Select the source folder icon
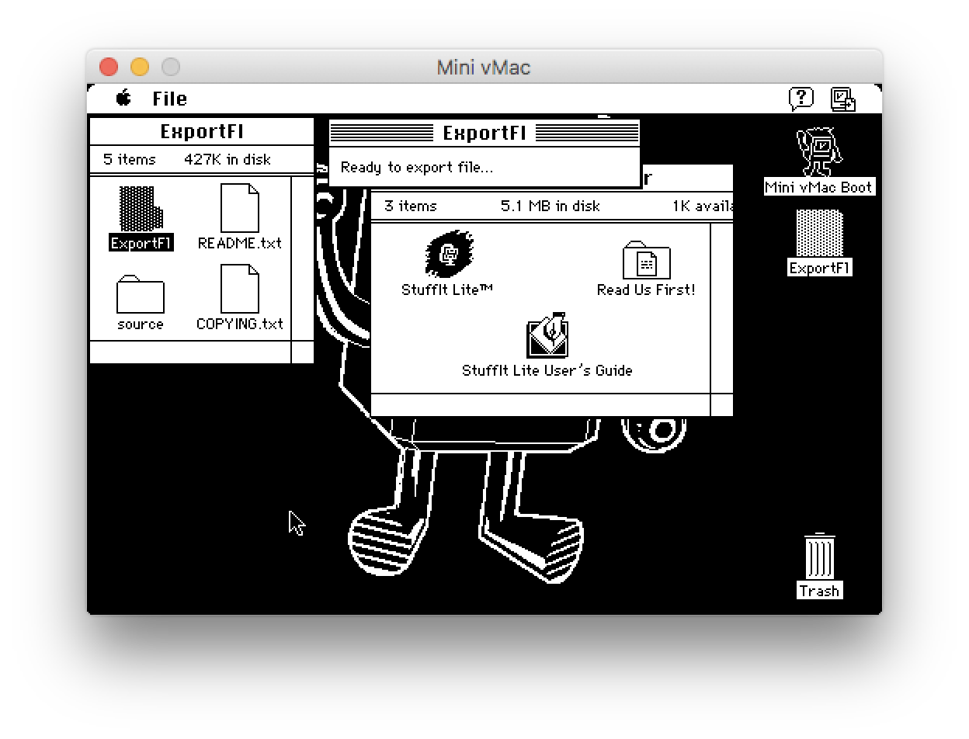The height and width of the screenshot is (739, 969). coord(141,294)
